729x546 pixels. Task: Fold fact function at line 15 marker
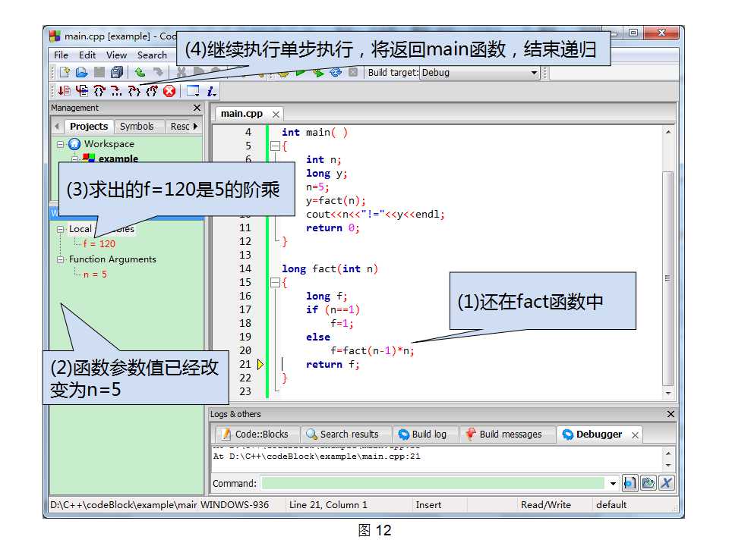click(x=275, y=282)
